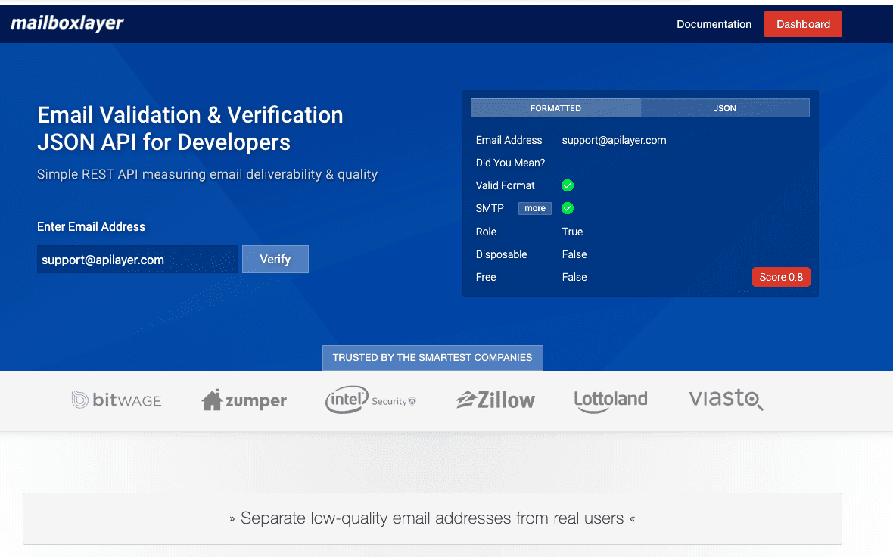
Task: Click the Zumper logo
Action: pyautogui.click(x=244, y=400)
